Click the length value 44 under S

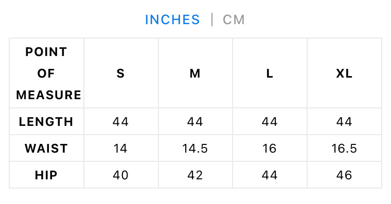[x=121, y=122]
